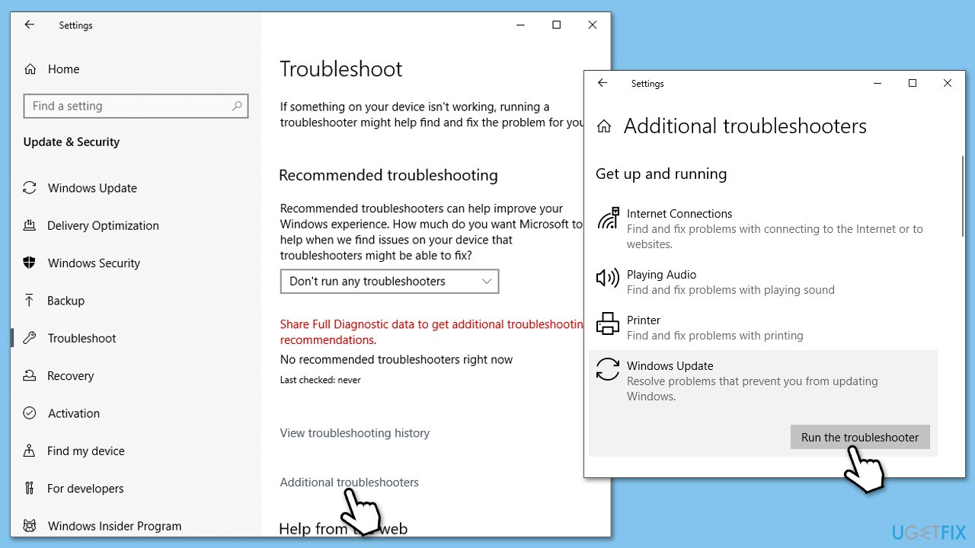Viewport: 975px width, 548px height.
Task: Click the Windows Update troubleshooter title text
Action: point(670,366)
